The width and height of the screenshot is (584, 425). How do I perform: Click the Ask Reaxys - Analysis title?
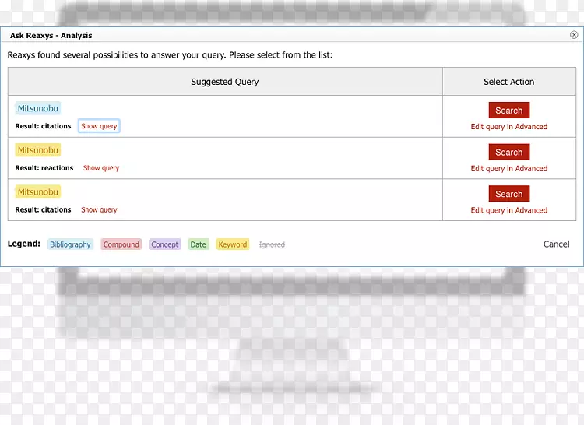point(51,35)
